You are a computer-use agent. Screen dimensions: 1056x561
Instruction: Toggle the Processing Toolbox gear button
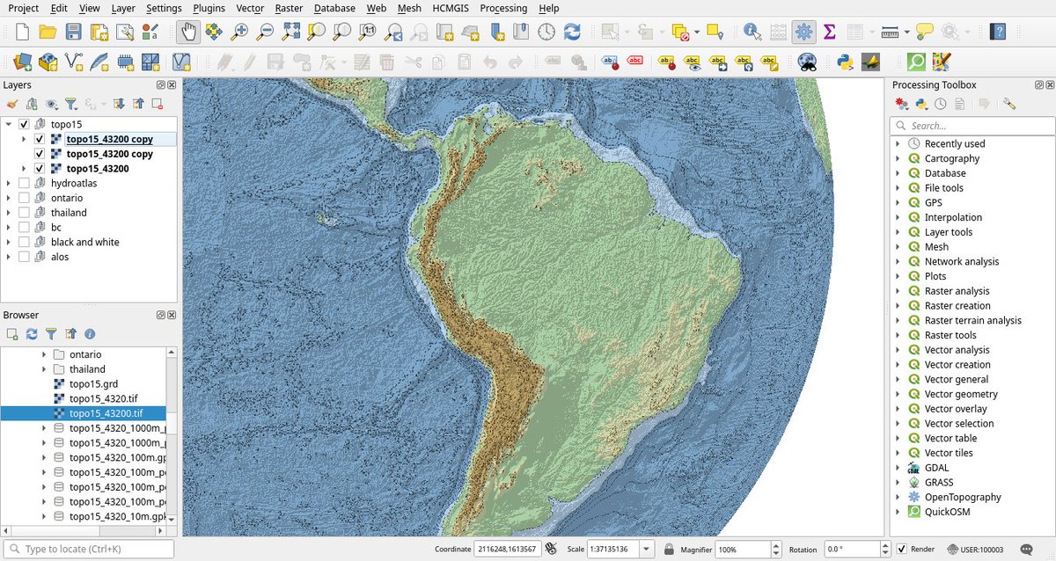click(x=803, y=32)
